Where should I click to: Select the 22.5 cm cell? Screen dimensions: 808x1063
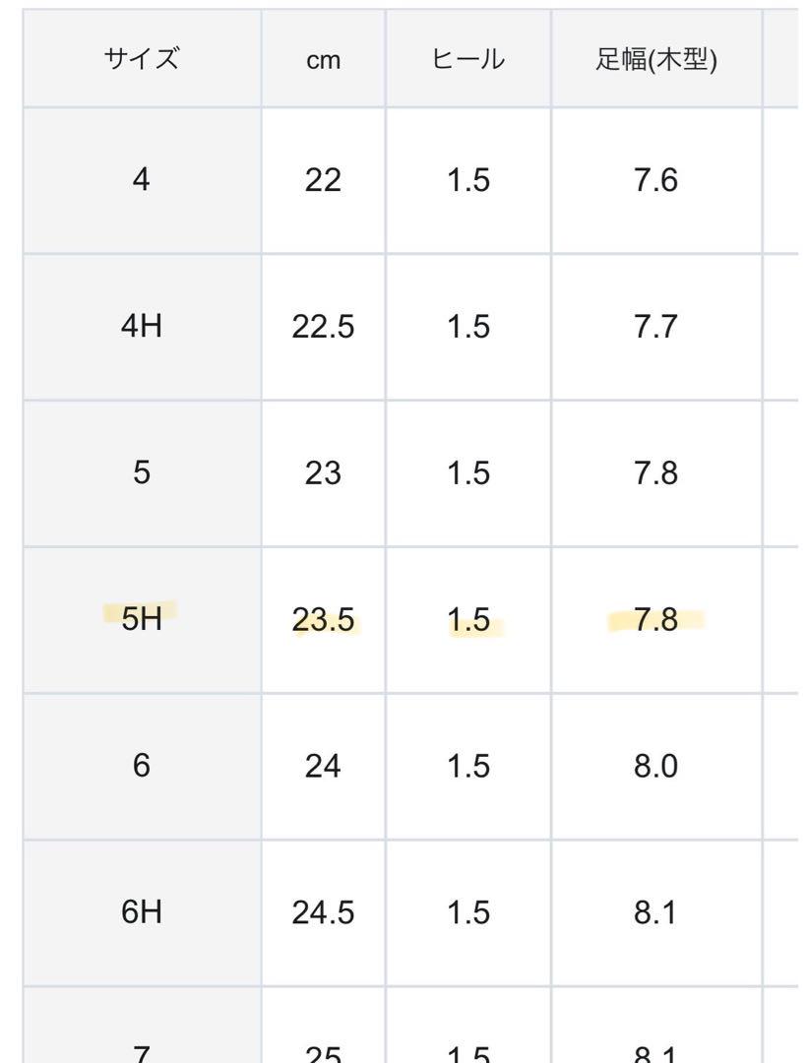[x=324, y=327]
